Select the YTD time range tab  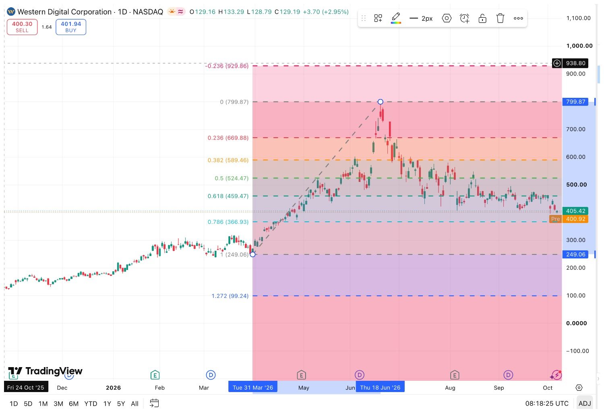(91, 403)
